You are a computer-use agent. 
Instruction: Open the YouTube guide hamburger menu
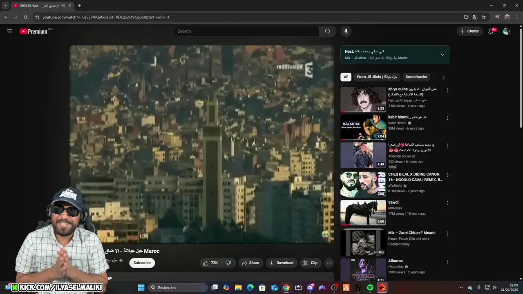coord(10,31)
